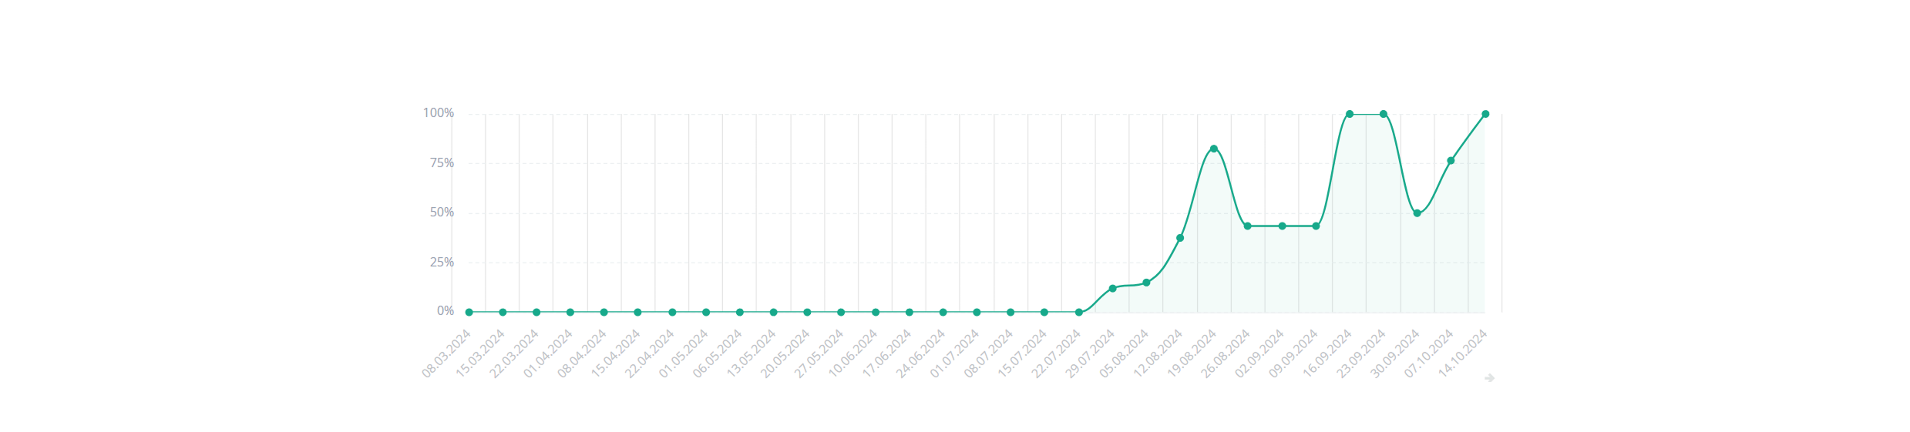This screenshot has height=432, width=1910.
Task: Select the 22.07.2024 data point at 0%
Action: click(1078, 312)
